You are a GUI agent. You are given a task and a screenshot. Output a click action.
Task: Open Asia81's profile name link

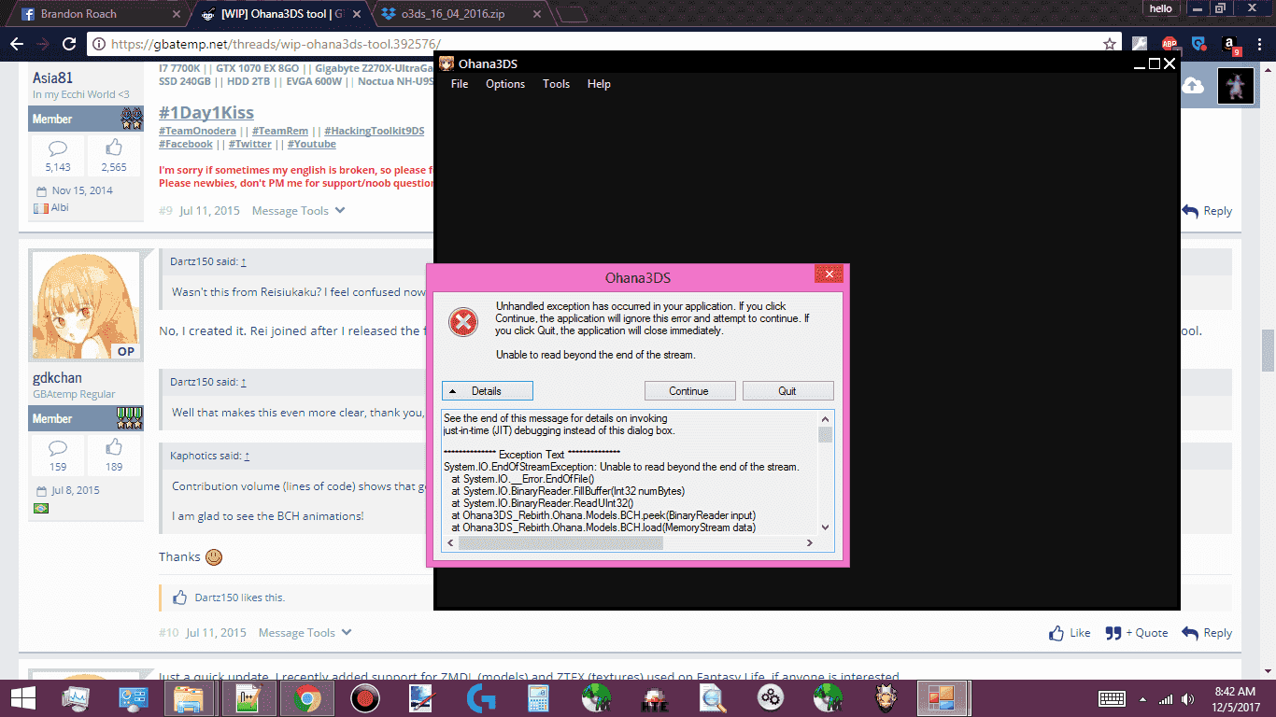(x=52, y=78)
